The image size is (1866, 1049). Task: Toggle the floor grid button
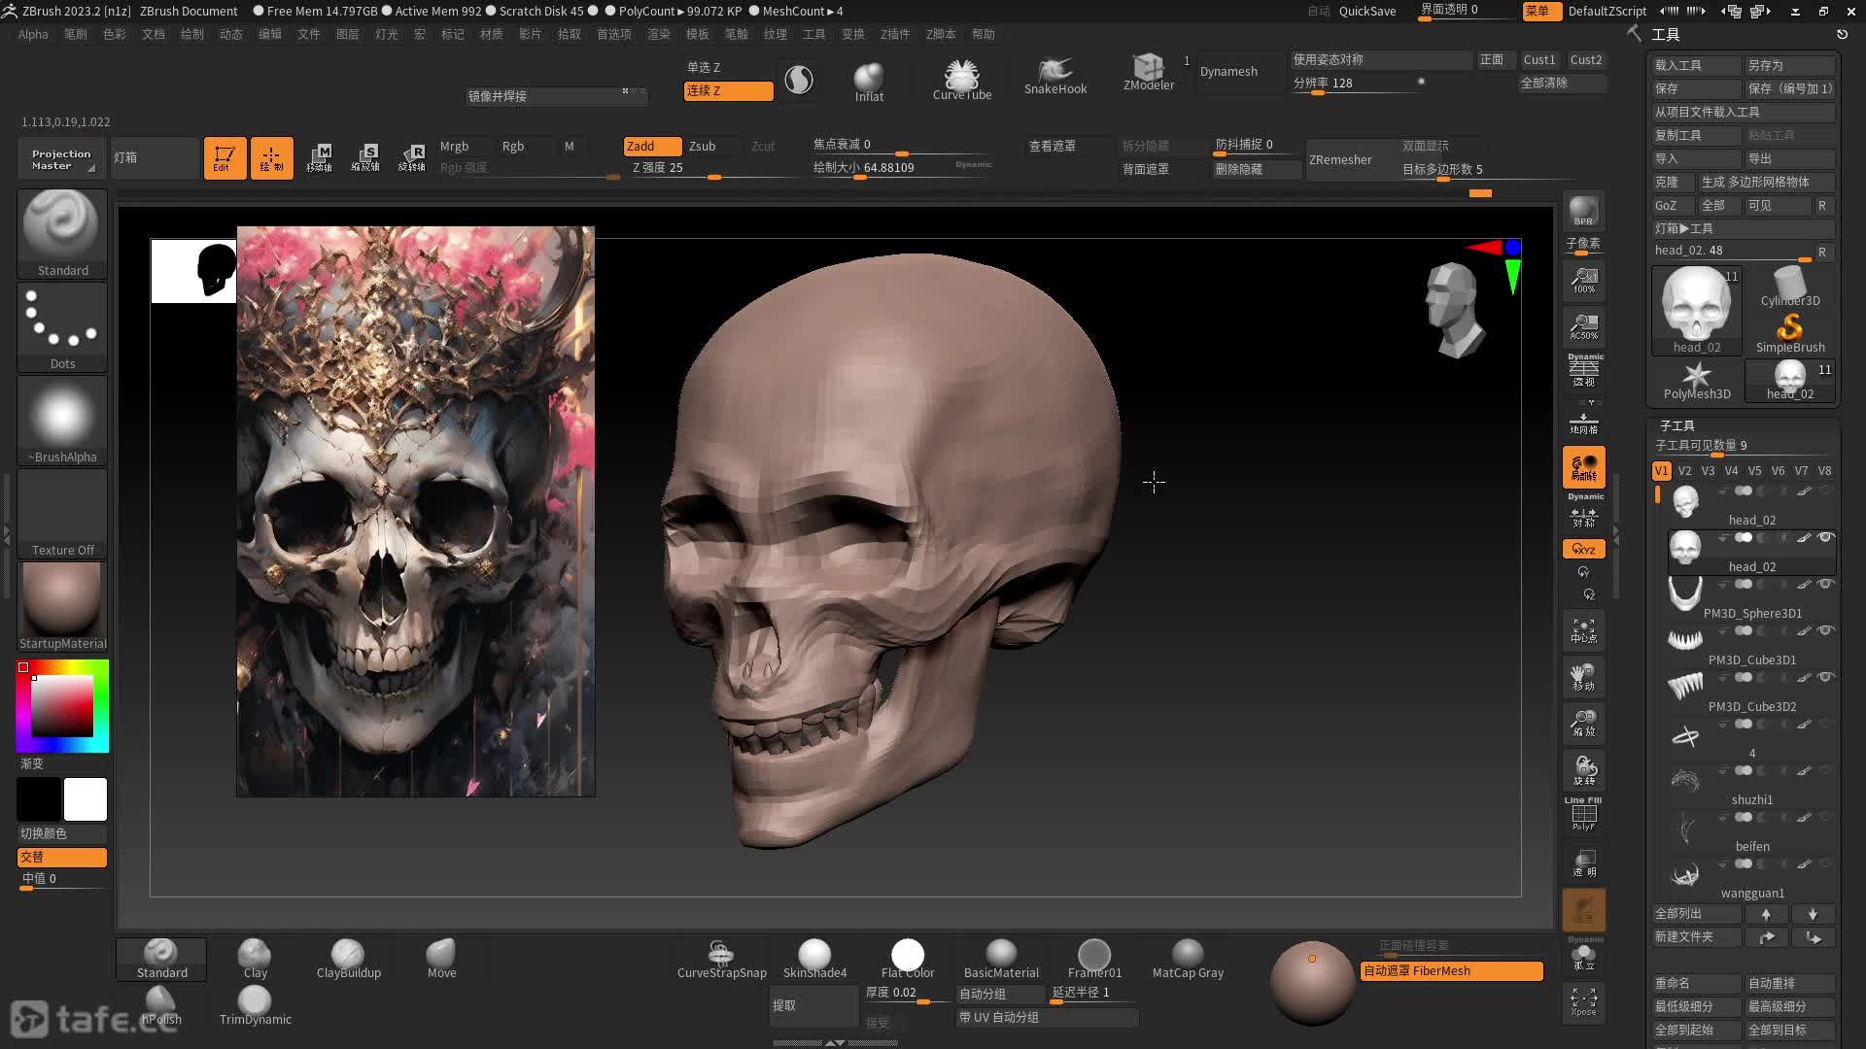click(1583, 423)
